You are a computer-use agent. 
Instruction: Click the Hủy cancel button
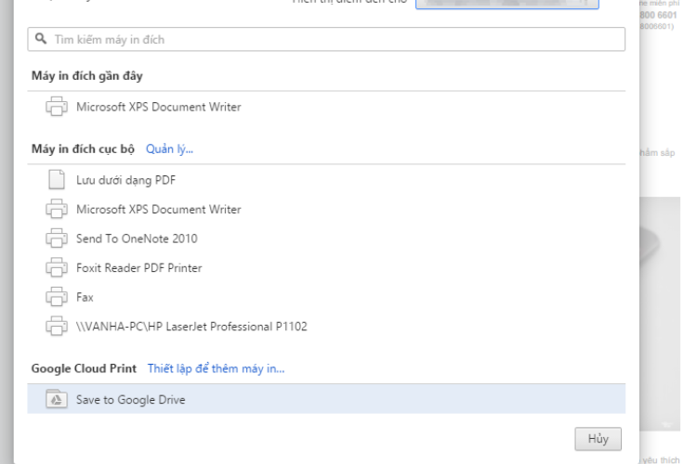tap(598, 439)
